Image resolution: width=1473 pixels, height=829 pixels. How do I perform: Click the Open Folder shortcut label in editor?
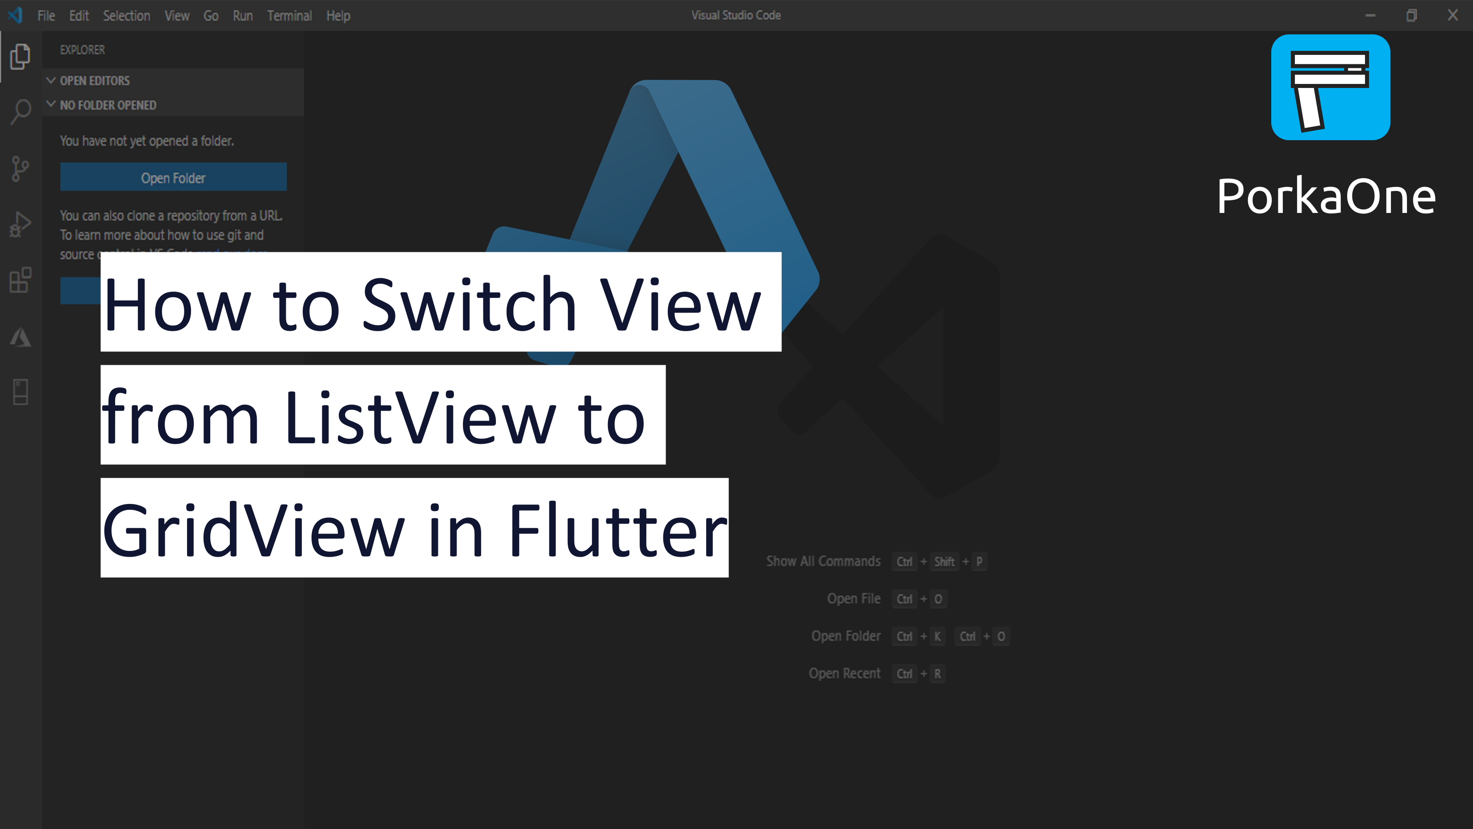click(846, 636)
